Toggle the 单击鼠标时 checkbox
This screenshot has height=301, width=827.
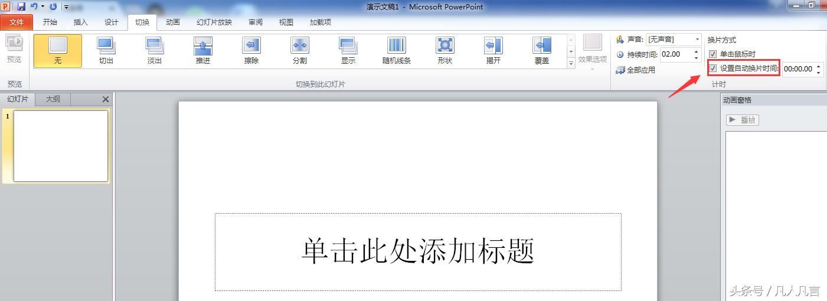pyautogui.click(x=713, y=54)
